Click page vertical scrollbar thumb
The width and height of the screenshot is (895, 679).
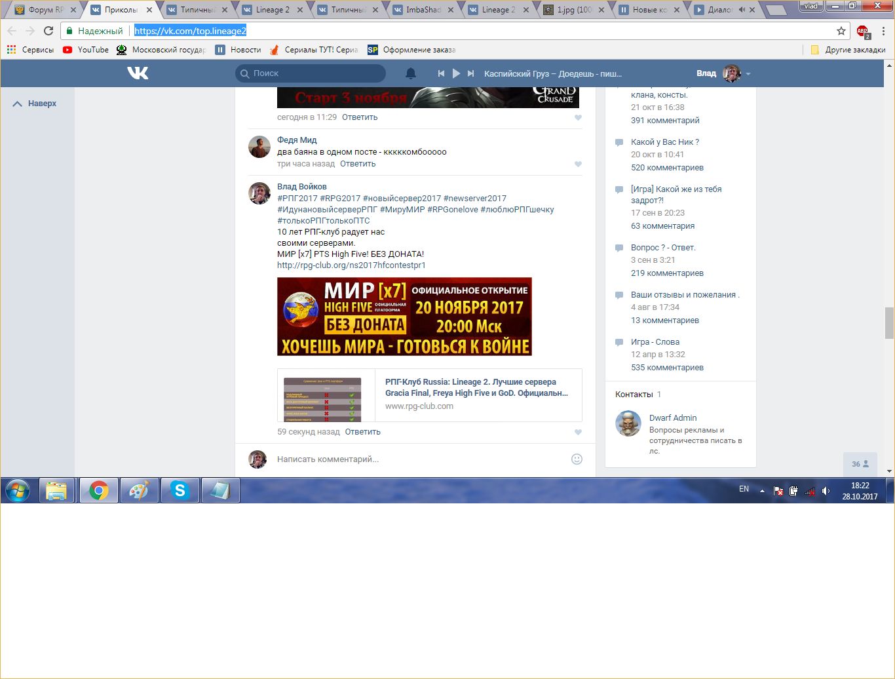889,323
